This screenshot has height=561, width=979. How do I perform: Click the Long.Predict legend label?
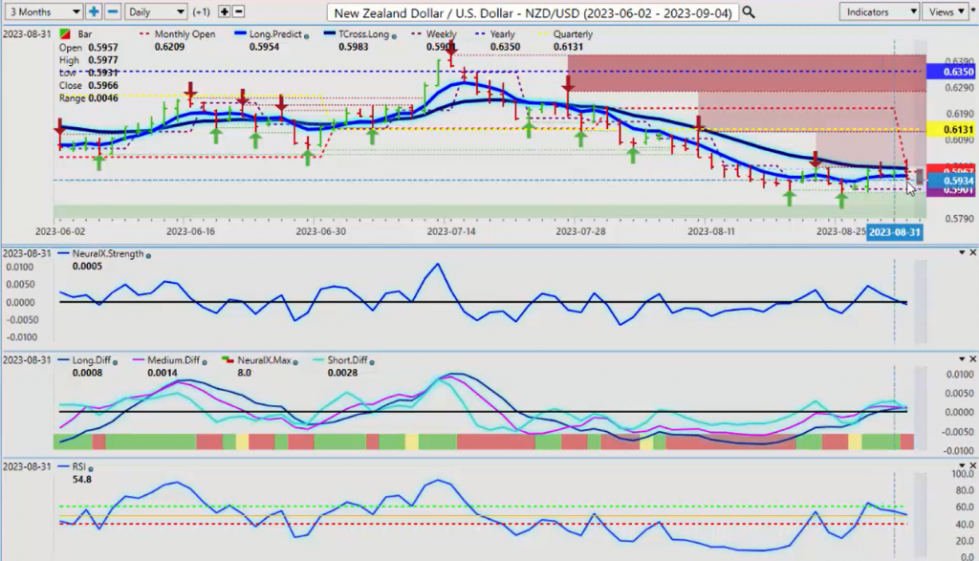pos(275,34)
